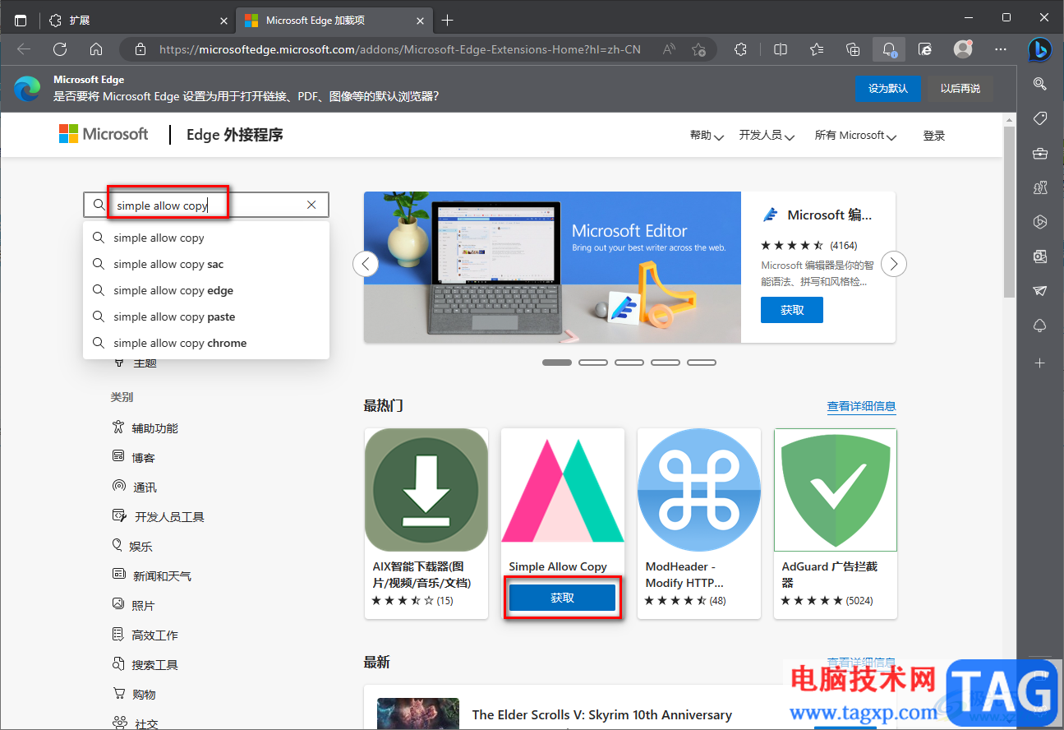This screenshot has width=1064, height=730.
Task: Click the address bar URL
Action: tap(400, 49)
